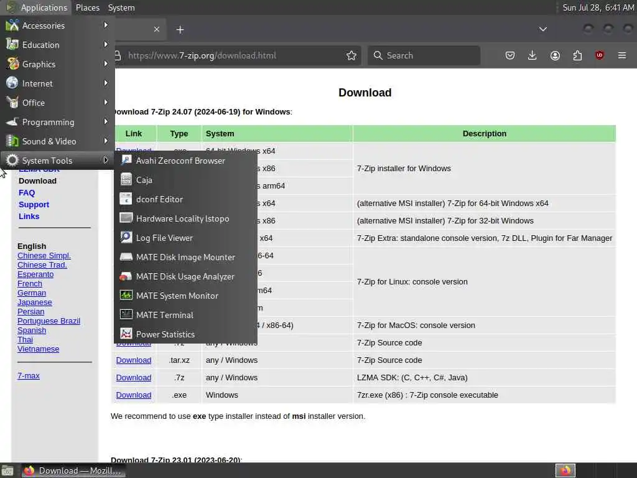
Task: Select 'English' language label
Action: tap(32, 246)
